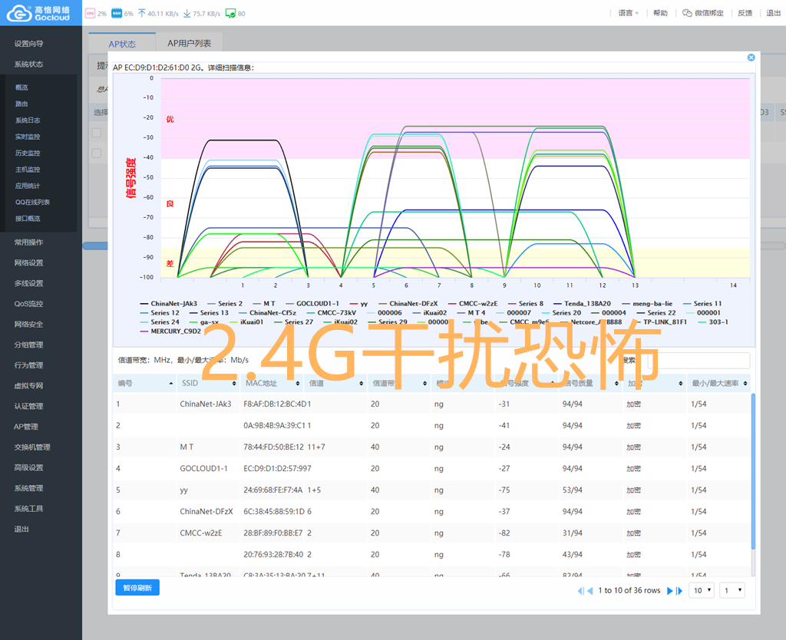Viewport: 786px width, 640px height.
Task: Toggle GOCLOUD1-1 series in chart legend
Action: point(312,304)
